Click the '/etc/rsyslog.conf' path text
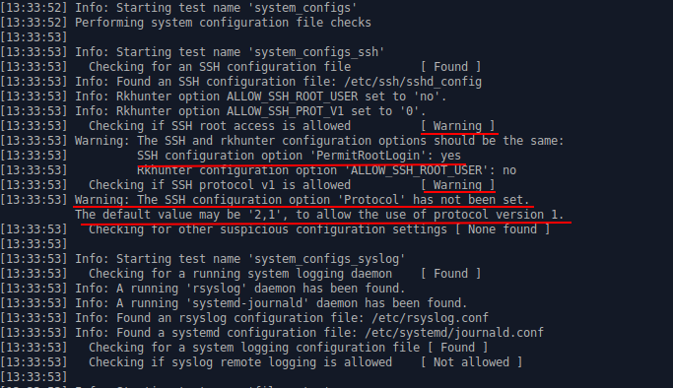 coord(430,318)
